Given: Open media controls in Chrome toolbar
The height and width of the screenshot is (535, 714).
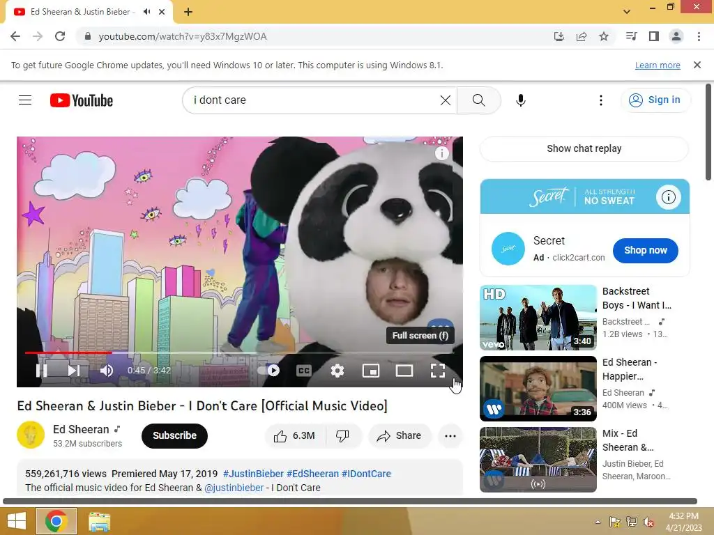Looking at the screenshot, I should (x=631, y=36).
